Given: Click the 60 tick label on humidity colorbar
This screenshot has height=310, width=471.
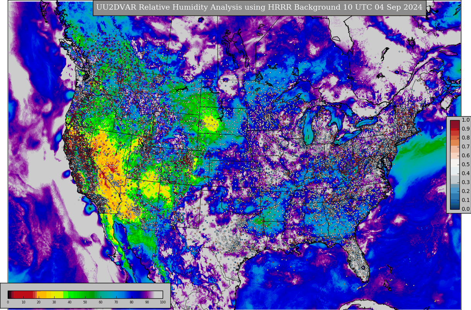Looking at the screenshot, I should pyautogui.click(x=101, y=302).
